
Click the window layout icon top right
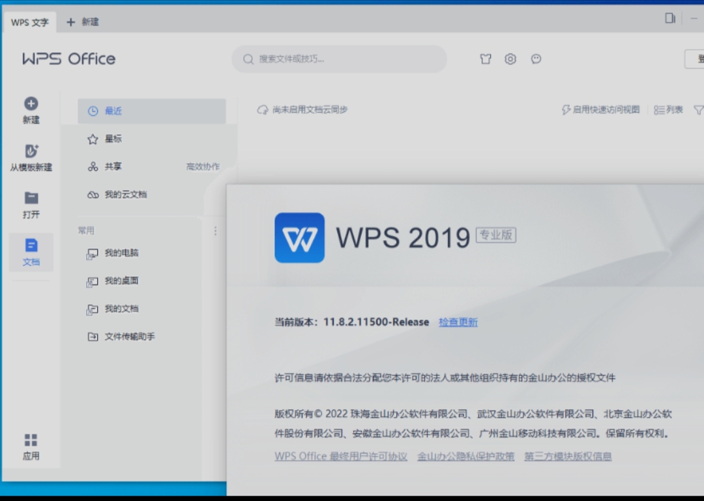(x=670, y=18)
